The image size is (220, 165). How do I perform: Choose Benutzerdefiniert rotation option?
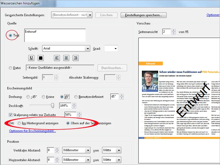tap(76, 97)
